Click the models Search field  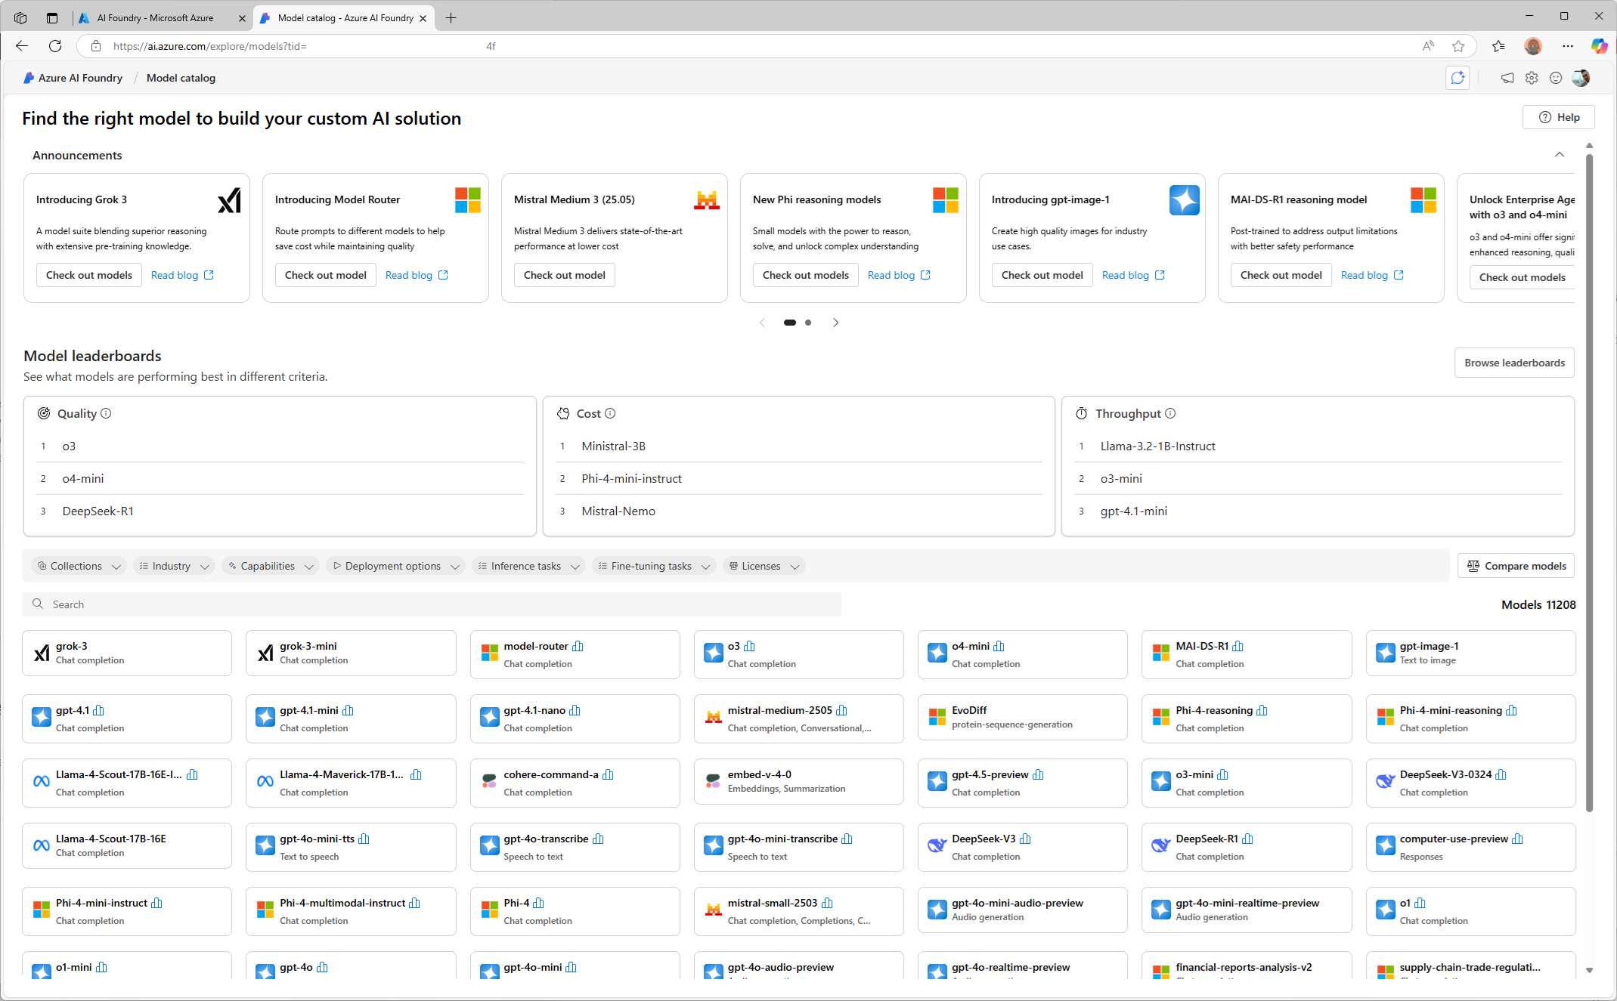[x=432, y=604]
